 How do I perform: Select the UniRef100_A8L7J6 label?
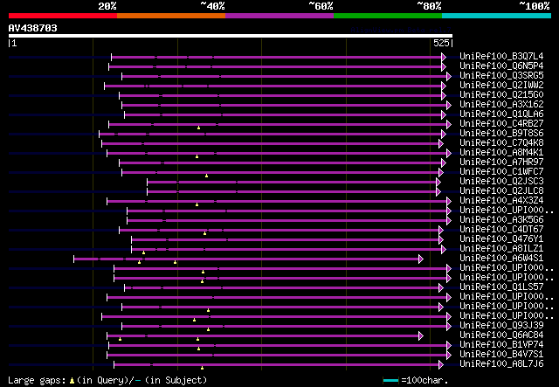pyautogui.click(x=501, y=364)
